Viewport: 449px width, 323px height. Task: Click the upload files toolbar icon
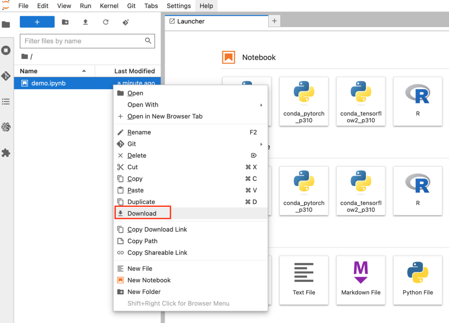pyautogui.click(x=85, y=22)
